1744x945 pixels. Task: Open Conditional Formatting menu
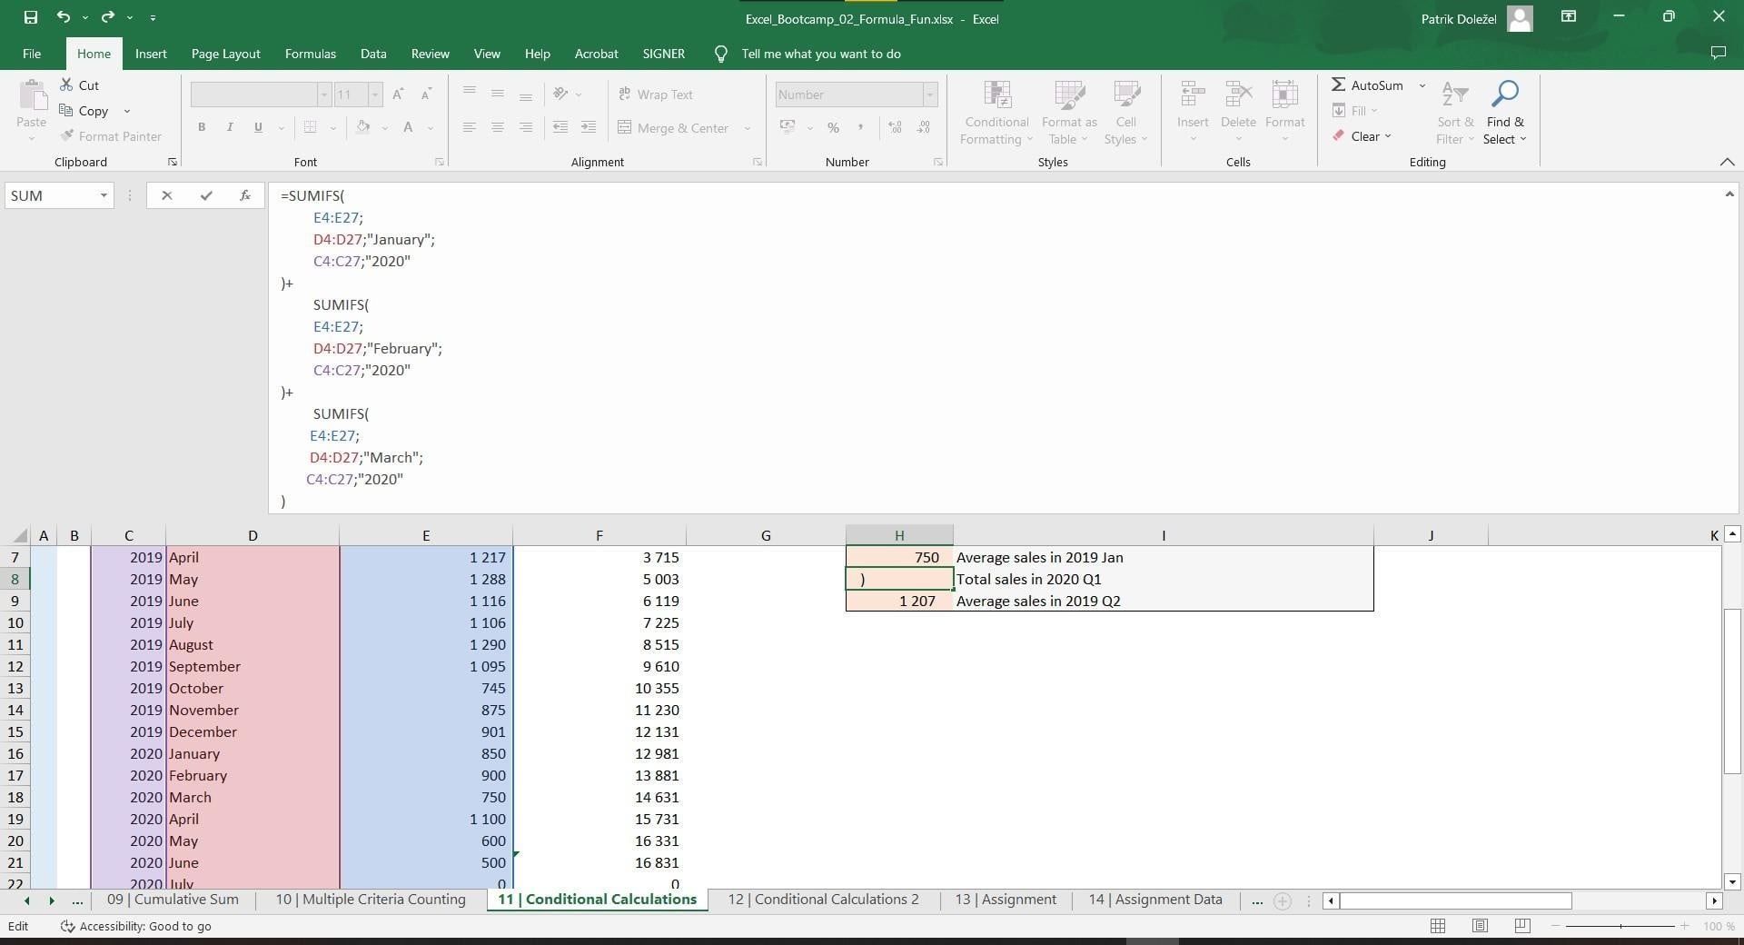tap(996, 113)
